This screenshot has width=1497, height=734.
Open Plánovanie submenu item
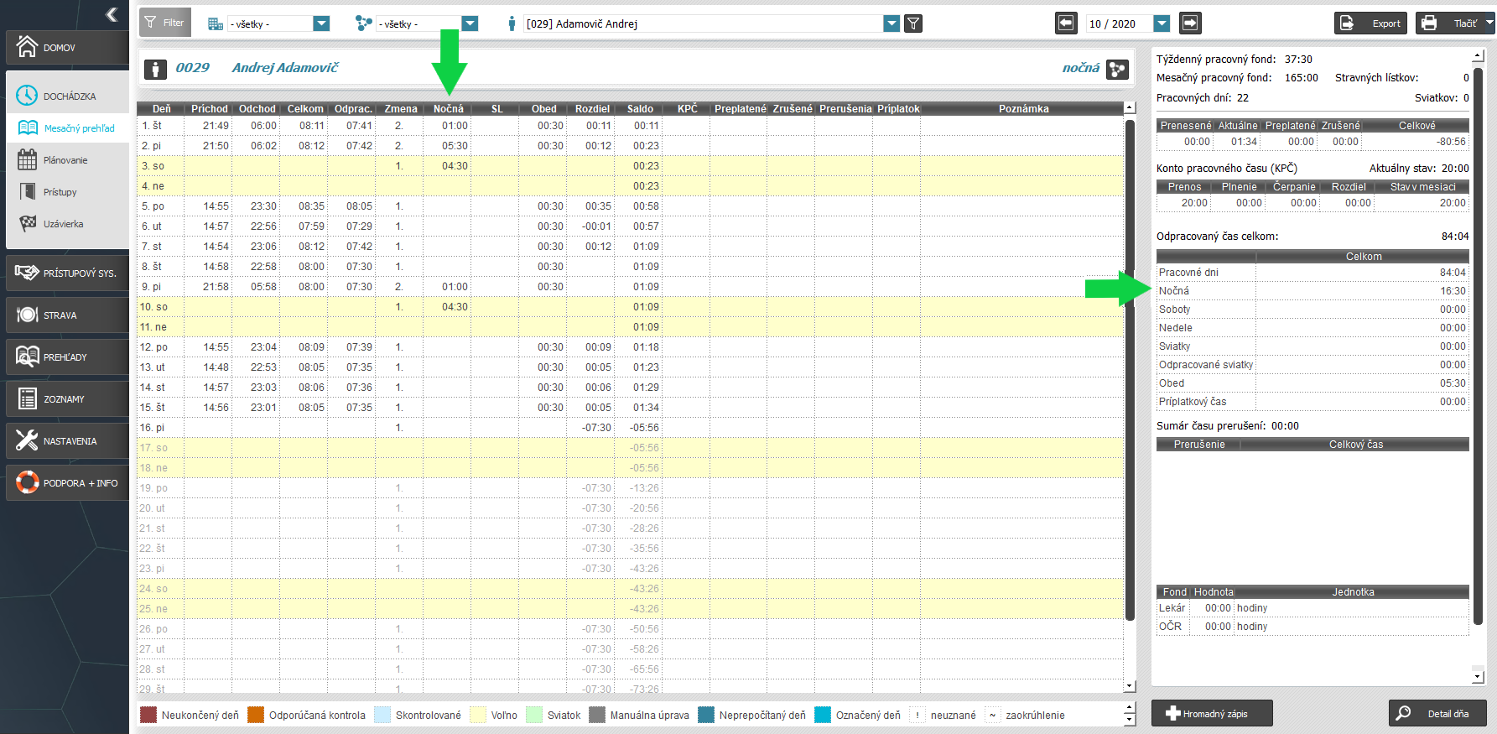(67, 160)
